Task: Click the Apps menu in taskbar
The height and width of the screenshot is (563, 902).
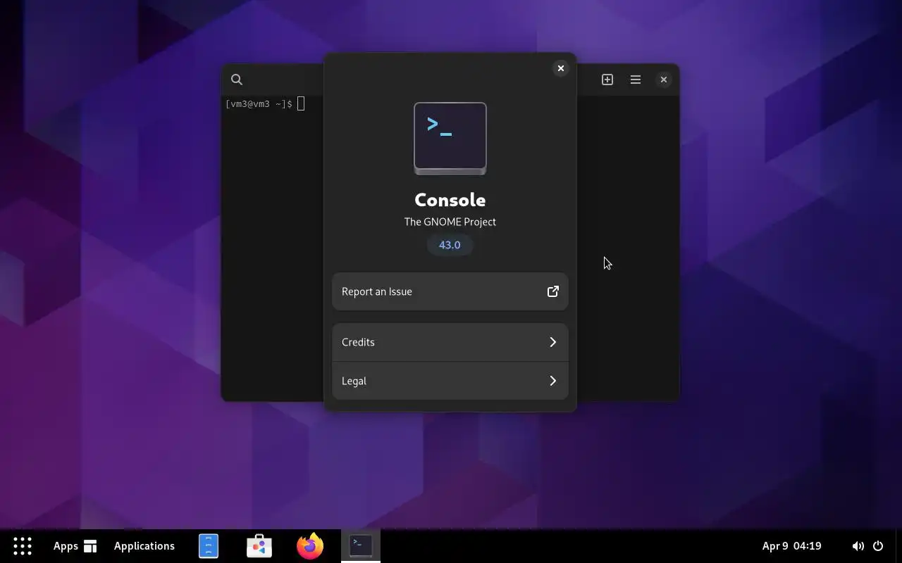Action: (x=75, y=546)
